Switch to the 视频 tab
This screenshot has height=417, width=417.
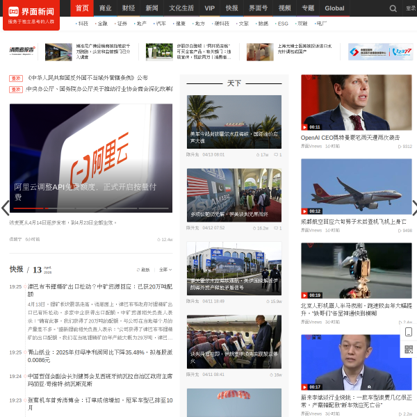(284, 8)
